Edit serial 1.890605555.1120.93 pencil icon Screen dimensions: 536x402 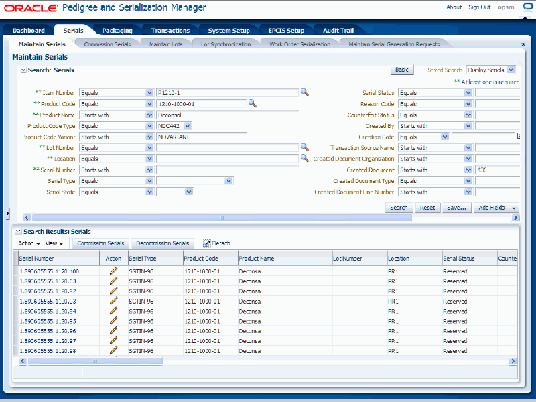click(113, 301)
